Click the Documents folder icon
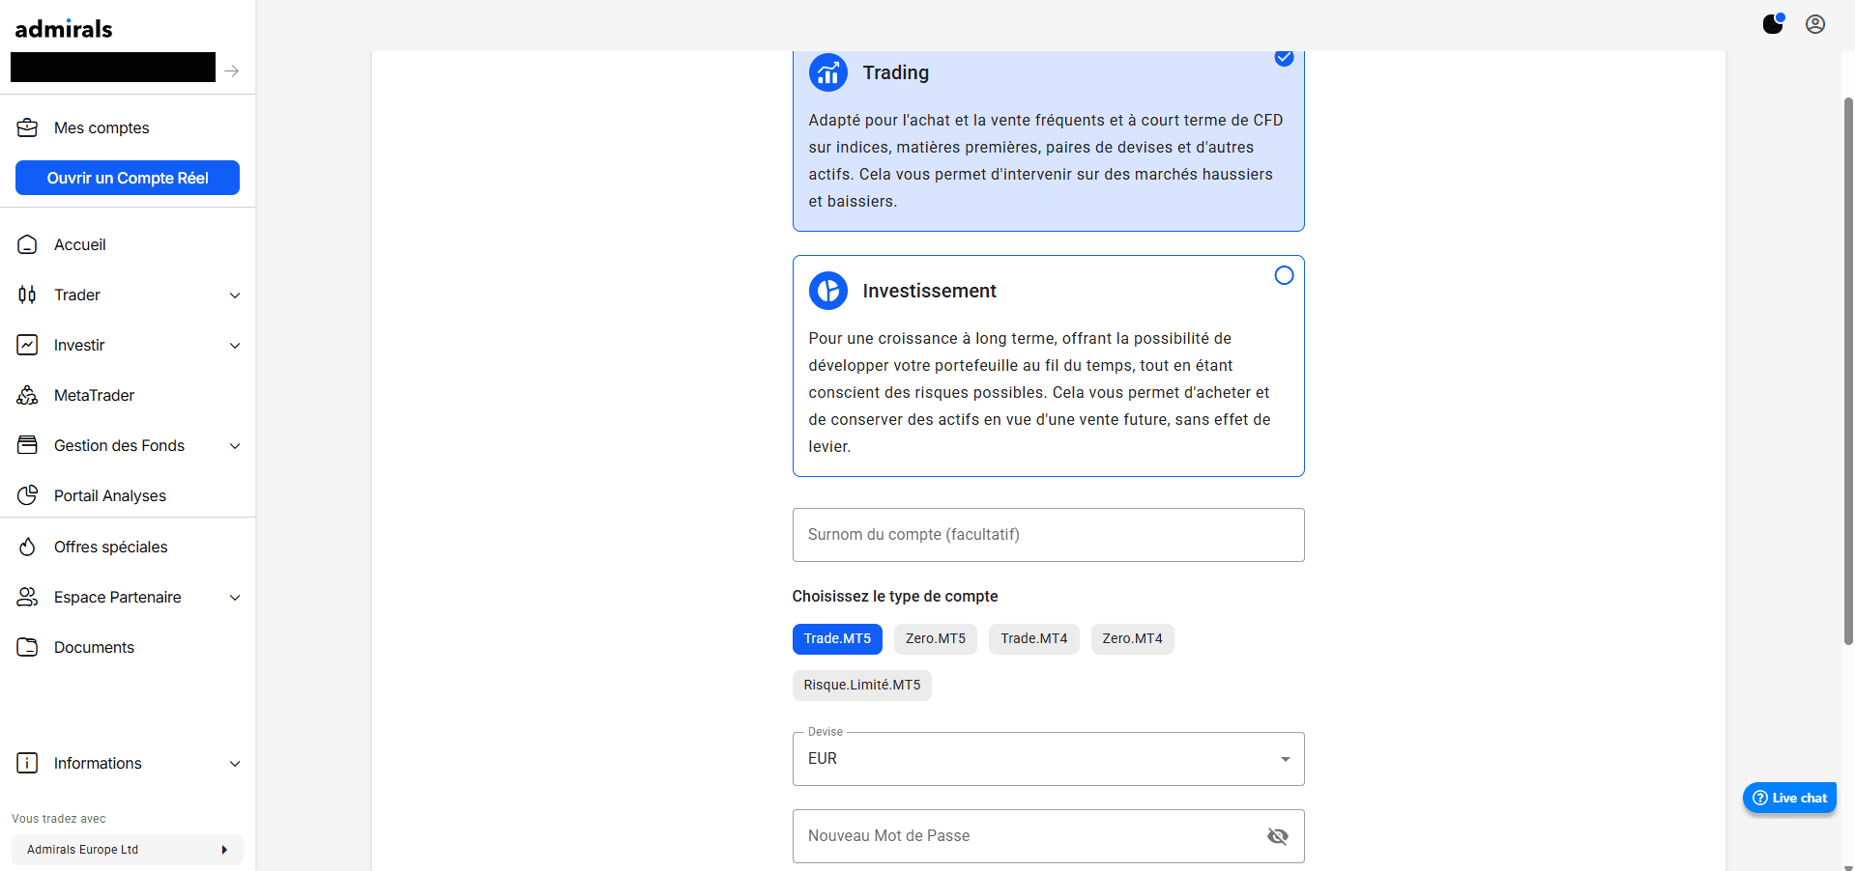Screen dimensions: 1855x871 [x=27, y=647]
